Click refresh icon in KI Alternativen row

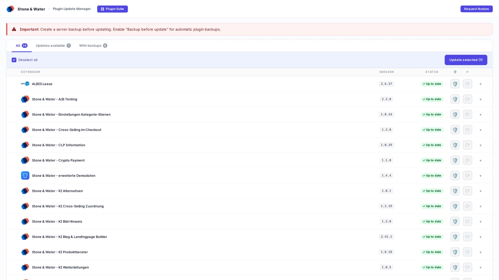[467, 191]
